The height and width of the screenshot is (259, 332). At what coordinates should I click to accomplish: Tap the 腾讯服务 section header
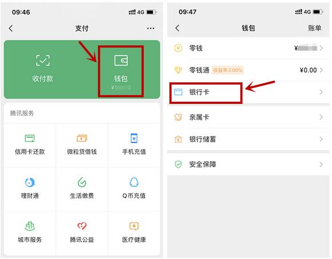[x=22, y=113]
